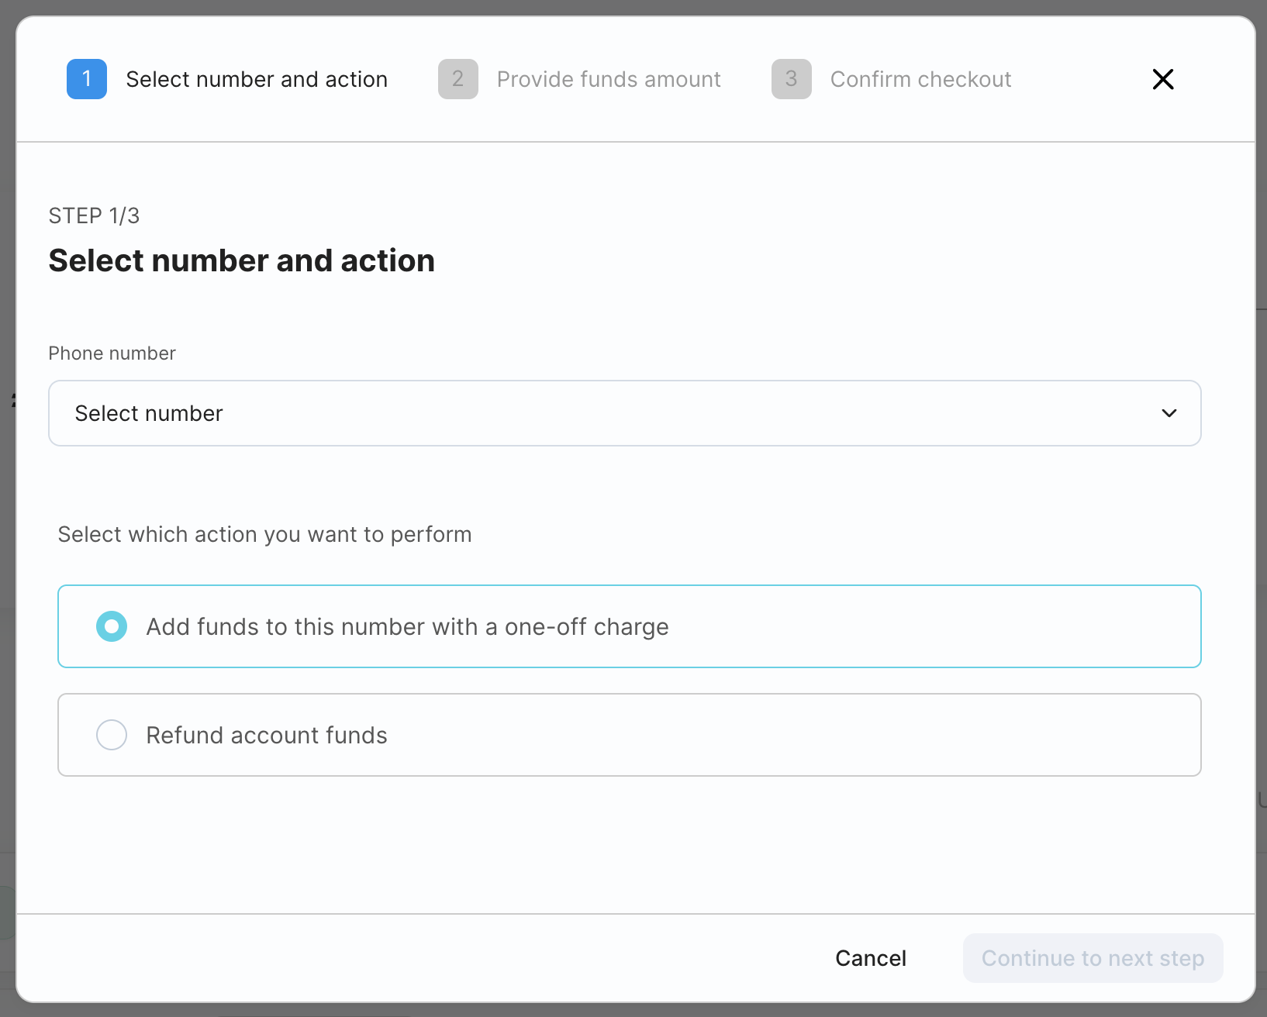
Task: Click empty area right of 'Refund account funds' card
Action: [x=853, y=735]
